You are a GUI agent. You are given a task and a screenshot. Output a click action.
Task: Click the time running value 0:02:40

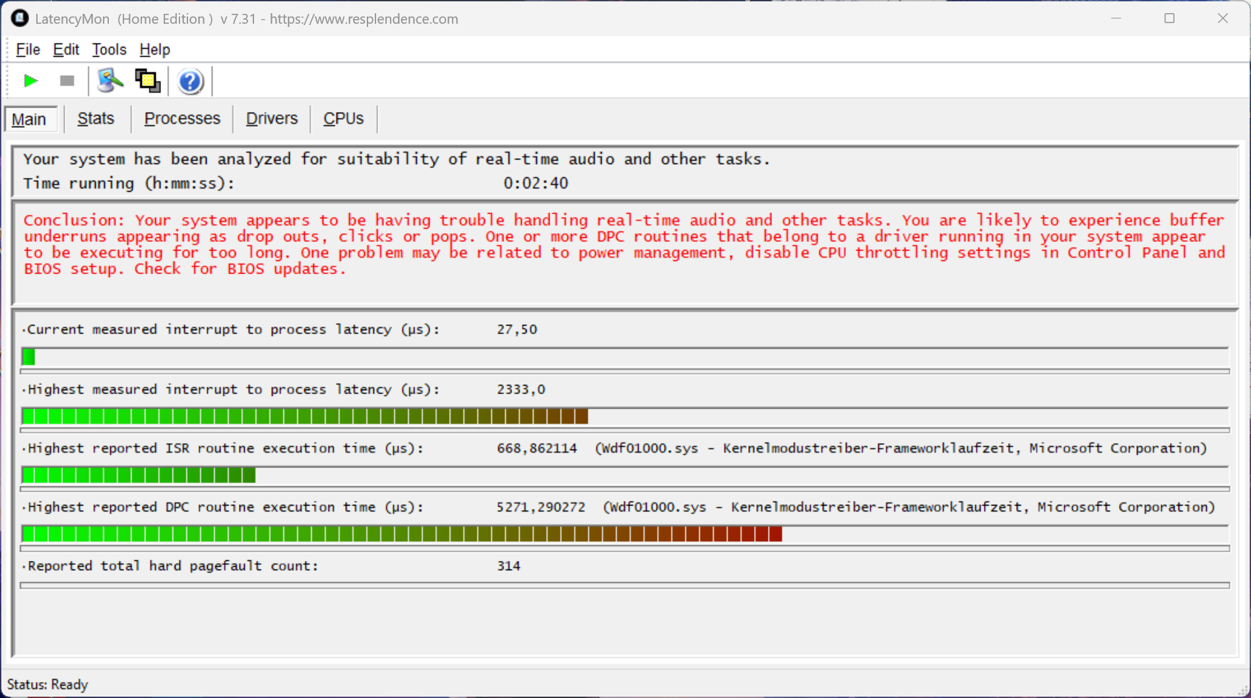tap(536, 183)
